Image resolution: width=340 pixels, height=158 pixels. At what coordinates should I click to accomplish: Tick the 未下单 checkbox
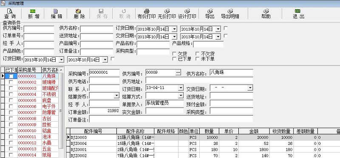coord(197,58)
